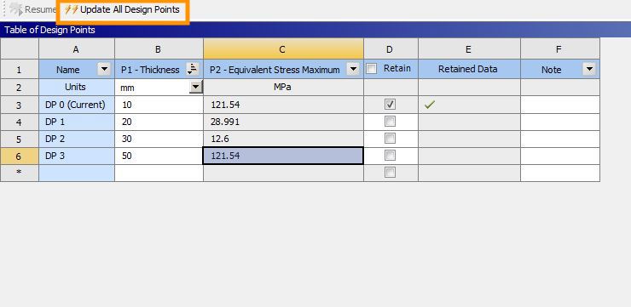Click the empty thickness cell in new row

[159, 173]
